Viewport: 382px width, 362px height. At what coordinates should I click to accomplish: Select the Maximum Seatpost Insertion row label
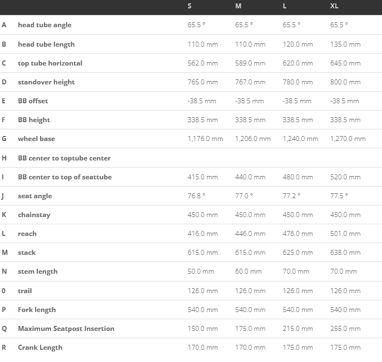pos(66,329)
